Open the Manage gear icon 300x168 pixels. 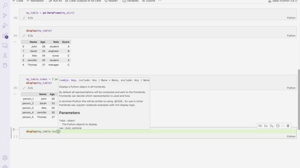5,167
